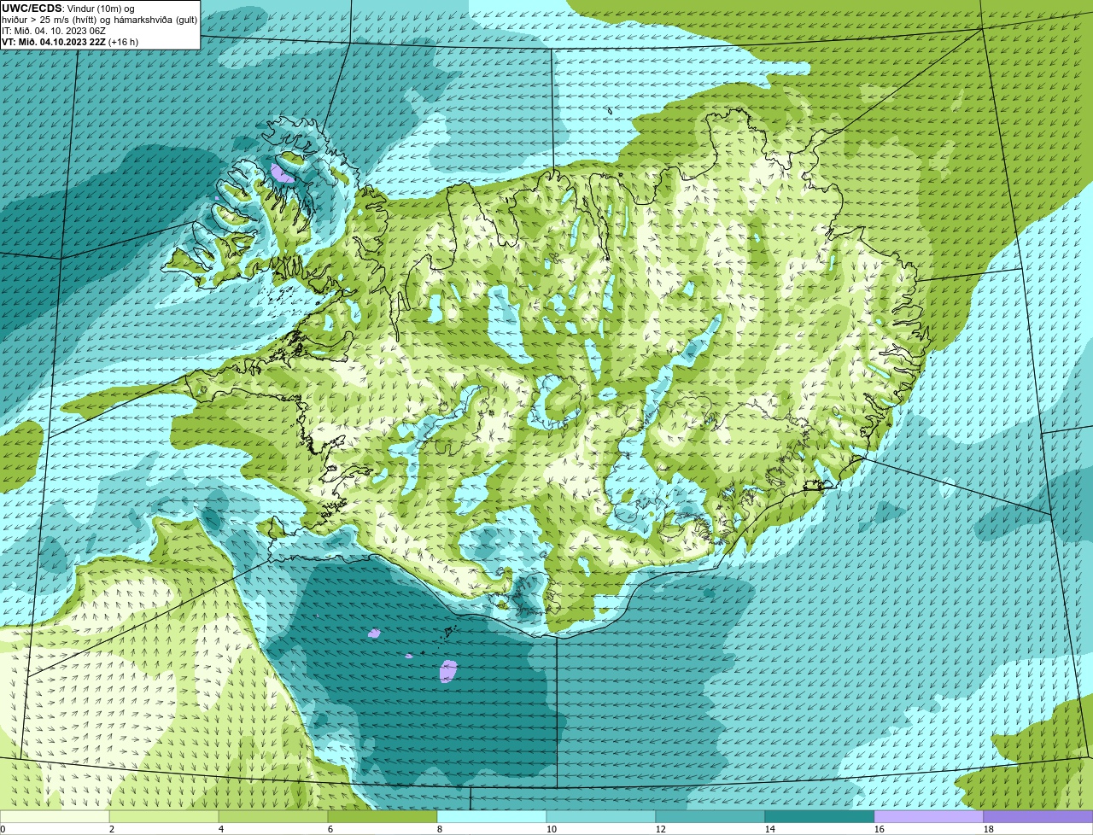Click the legend scale label "4"
1093x835 pixels.
pos(221,829)
